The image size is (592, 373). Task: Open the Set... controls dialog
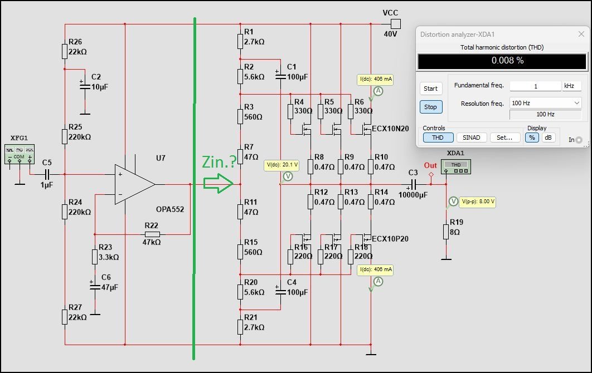505,138
